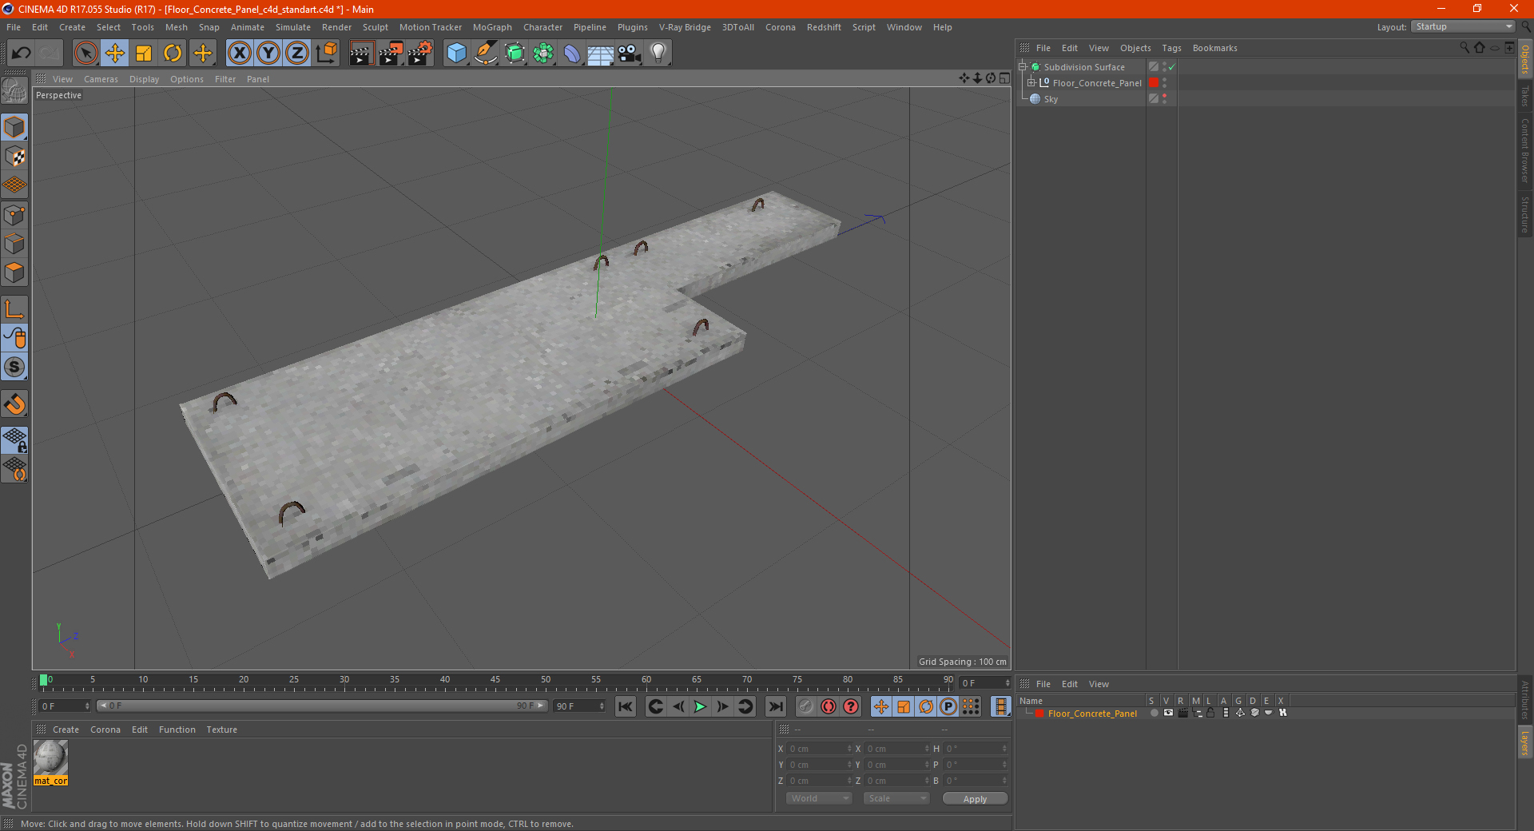This screenshot has width=1534, height=831.
Task: Select the Live Selection tool
Action: click(85, 54)
